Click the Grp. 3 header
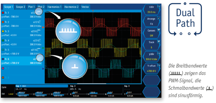Viewport: 216px width, 103px height. pos(127,86)
